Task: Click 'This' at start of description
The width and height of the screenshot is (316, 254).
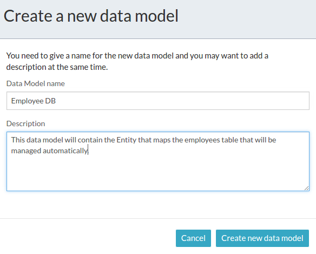Action: point(18,140)
